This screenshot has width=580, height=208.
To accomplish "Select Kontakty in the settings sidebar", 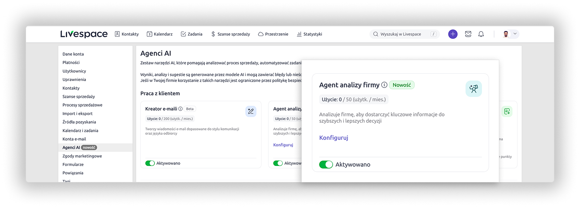I will click(x=71, y=88).
